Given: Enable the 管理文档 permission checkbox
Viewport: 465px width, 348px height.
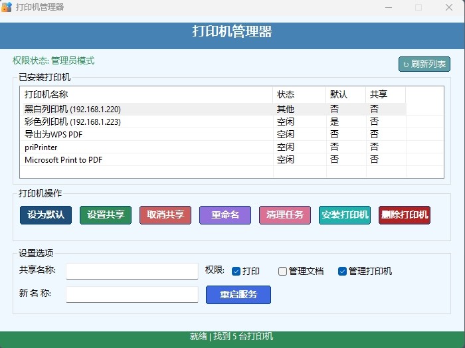Looking at the screenshot, I should point(282,271).
